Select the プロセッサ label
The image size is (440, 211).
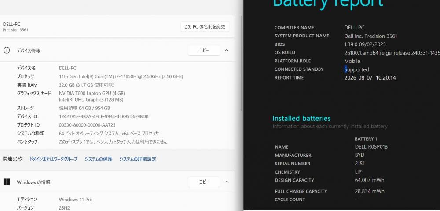tap(26, 76)
